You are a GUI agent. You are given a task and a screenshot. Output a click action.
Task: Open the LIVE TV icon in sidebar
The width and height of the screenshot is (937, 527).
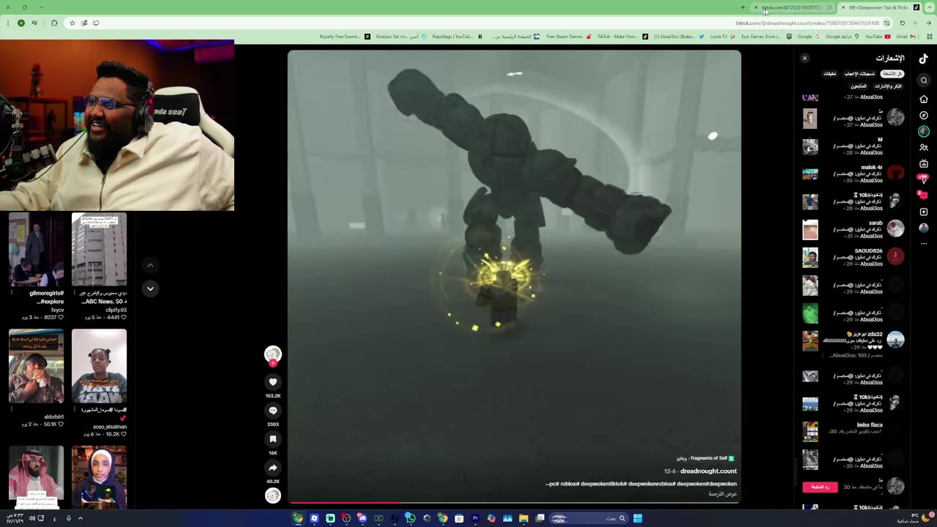tap(924, 163)
